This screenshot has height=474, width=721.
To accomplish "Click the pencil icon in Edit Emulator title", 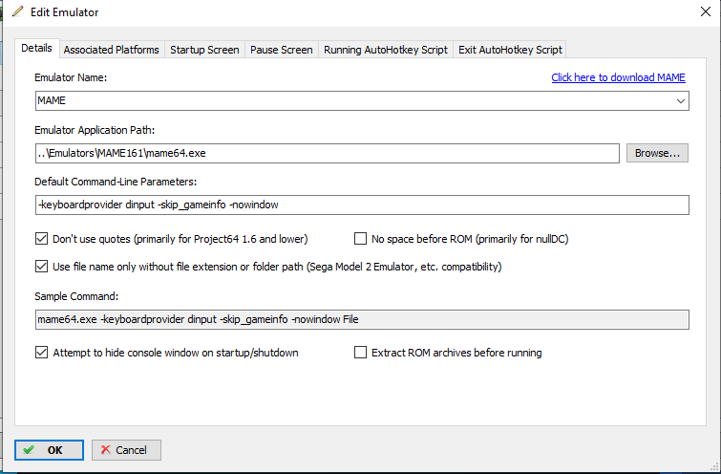I will (x=18, y=11).
